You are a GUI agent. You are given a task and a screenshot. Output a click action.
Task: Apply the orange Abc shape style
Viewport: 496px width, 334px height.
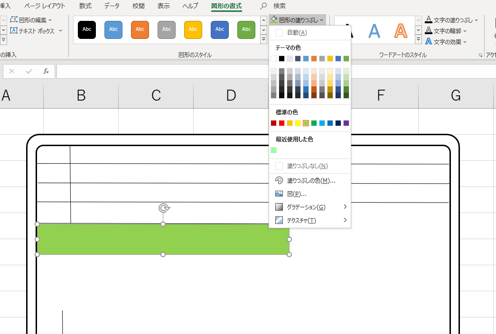click(140, 29)
